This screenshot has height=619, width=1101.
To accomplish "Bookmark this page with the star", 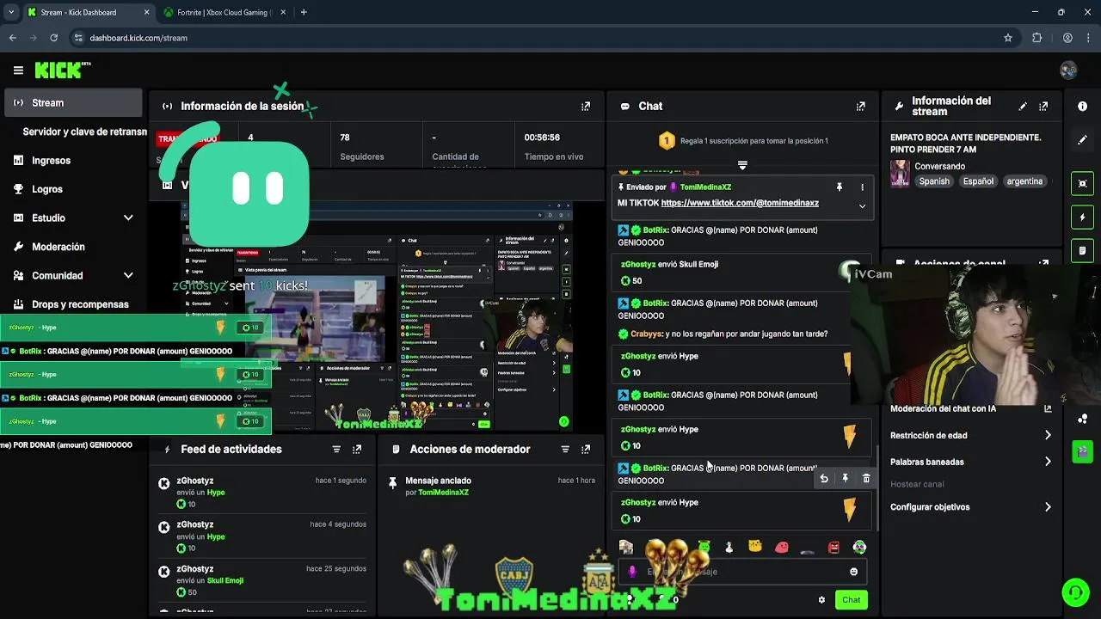I will click(1008, 38).
